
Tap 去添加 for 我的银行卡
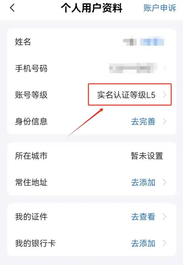pyautogui.click(x=143, y=243)
